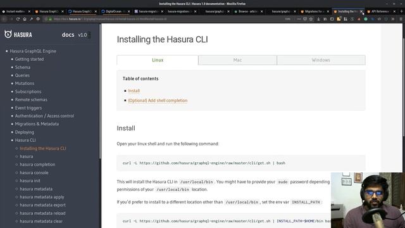Screen dimensions: 405x228
Task: Click the webcam video overlay
Action: 368,200
